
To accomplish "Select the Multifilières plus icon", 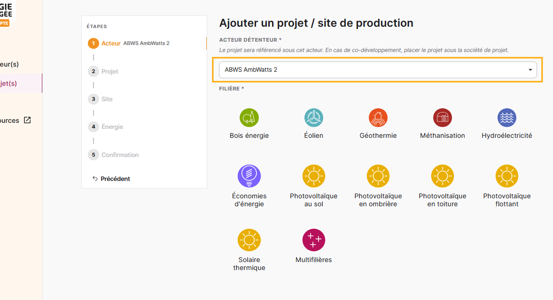I will [313, 240].
